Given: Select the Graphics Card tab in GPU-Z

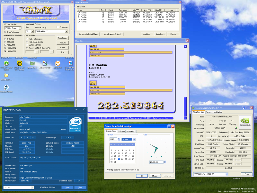Looking at the screenshot, I should coord(199,112).
